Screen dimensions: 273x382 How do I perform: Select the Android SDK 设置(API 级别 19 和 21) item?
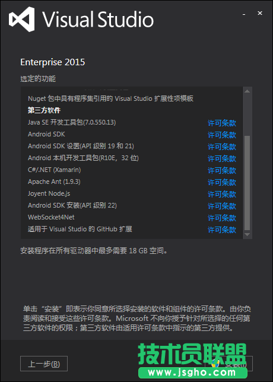81,146
